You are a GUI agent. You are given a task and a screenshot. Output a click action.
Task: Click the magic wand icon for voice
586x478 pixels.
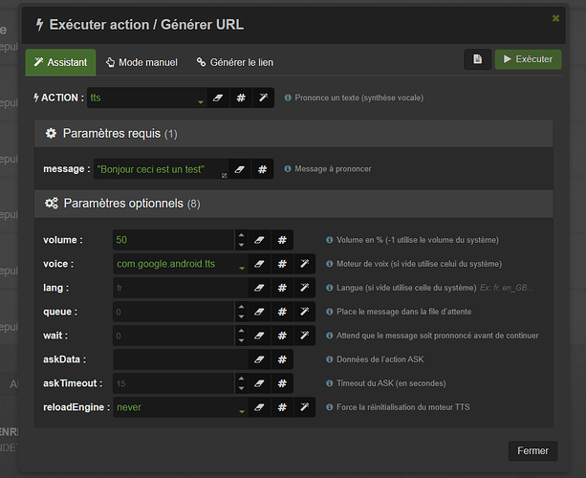[x=305, y=264]
